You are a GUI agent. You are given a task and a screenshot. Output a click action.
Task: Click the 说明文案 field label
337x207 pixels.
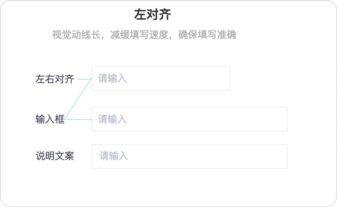coord(55,156)
